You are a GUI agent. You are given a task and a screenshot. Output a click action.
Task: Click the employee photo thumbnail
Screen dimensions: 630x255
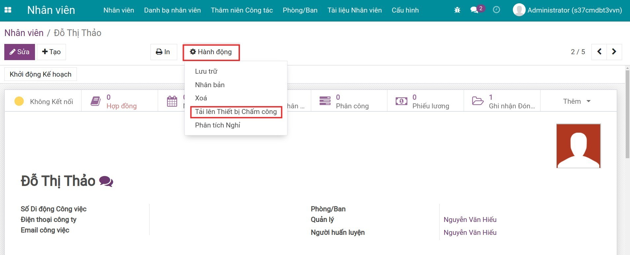point(579,146)
